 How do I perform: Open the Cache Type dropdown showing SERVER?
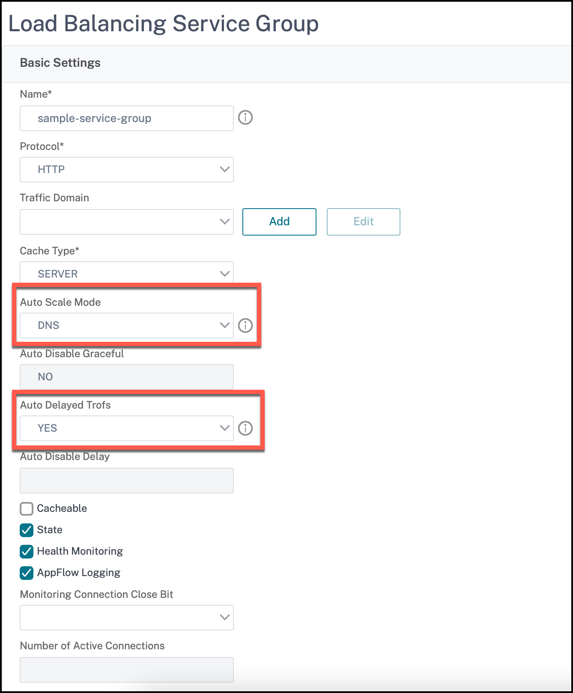[127, 273]
